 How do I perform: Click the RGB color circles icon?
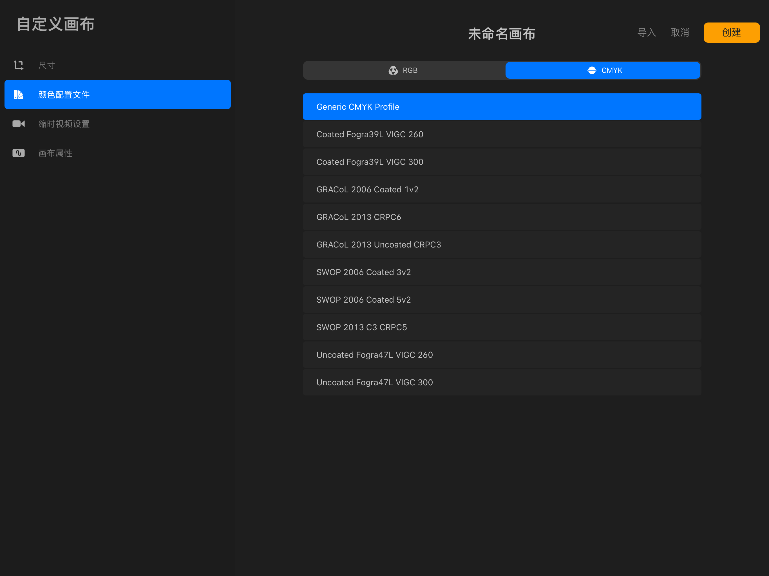[x=393, y=71]
